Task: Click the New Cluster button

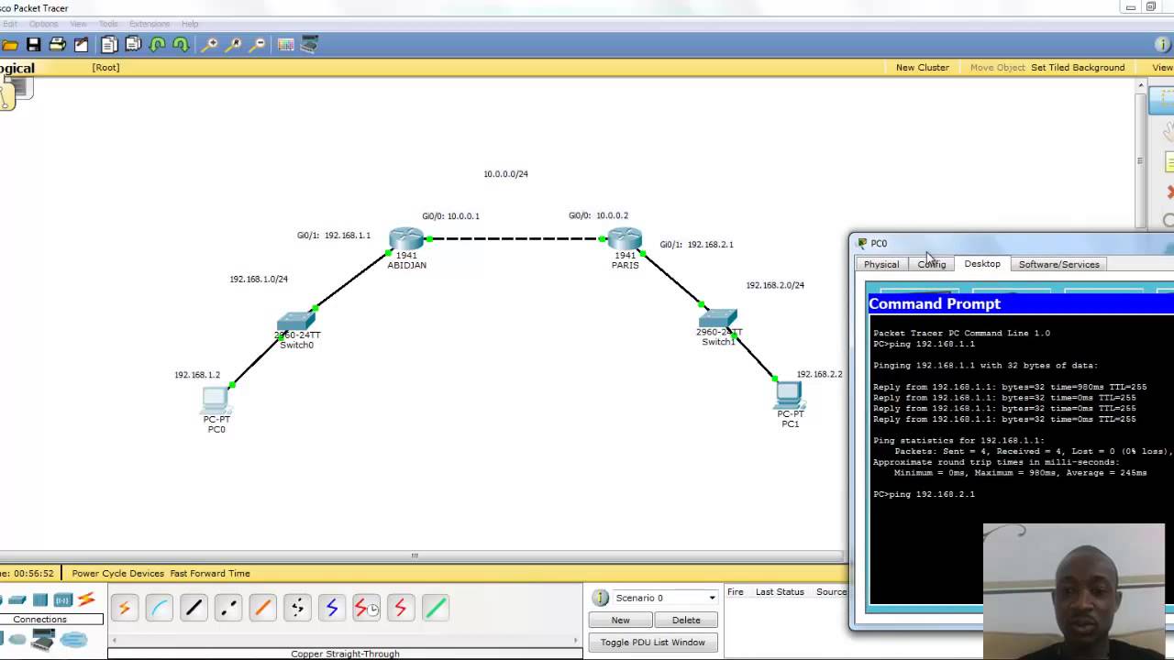Action: point(922,67)
